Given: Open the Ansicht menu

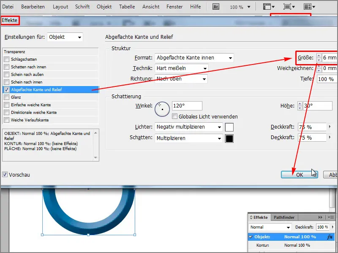Looking at the screenshot, I should click(151, 7).
